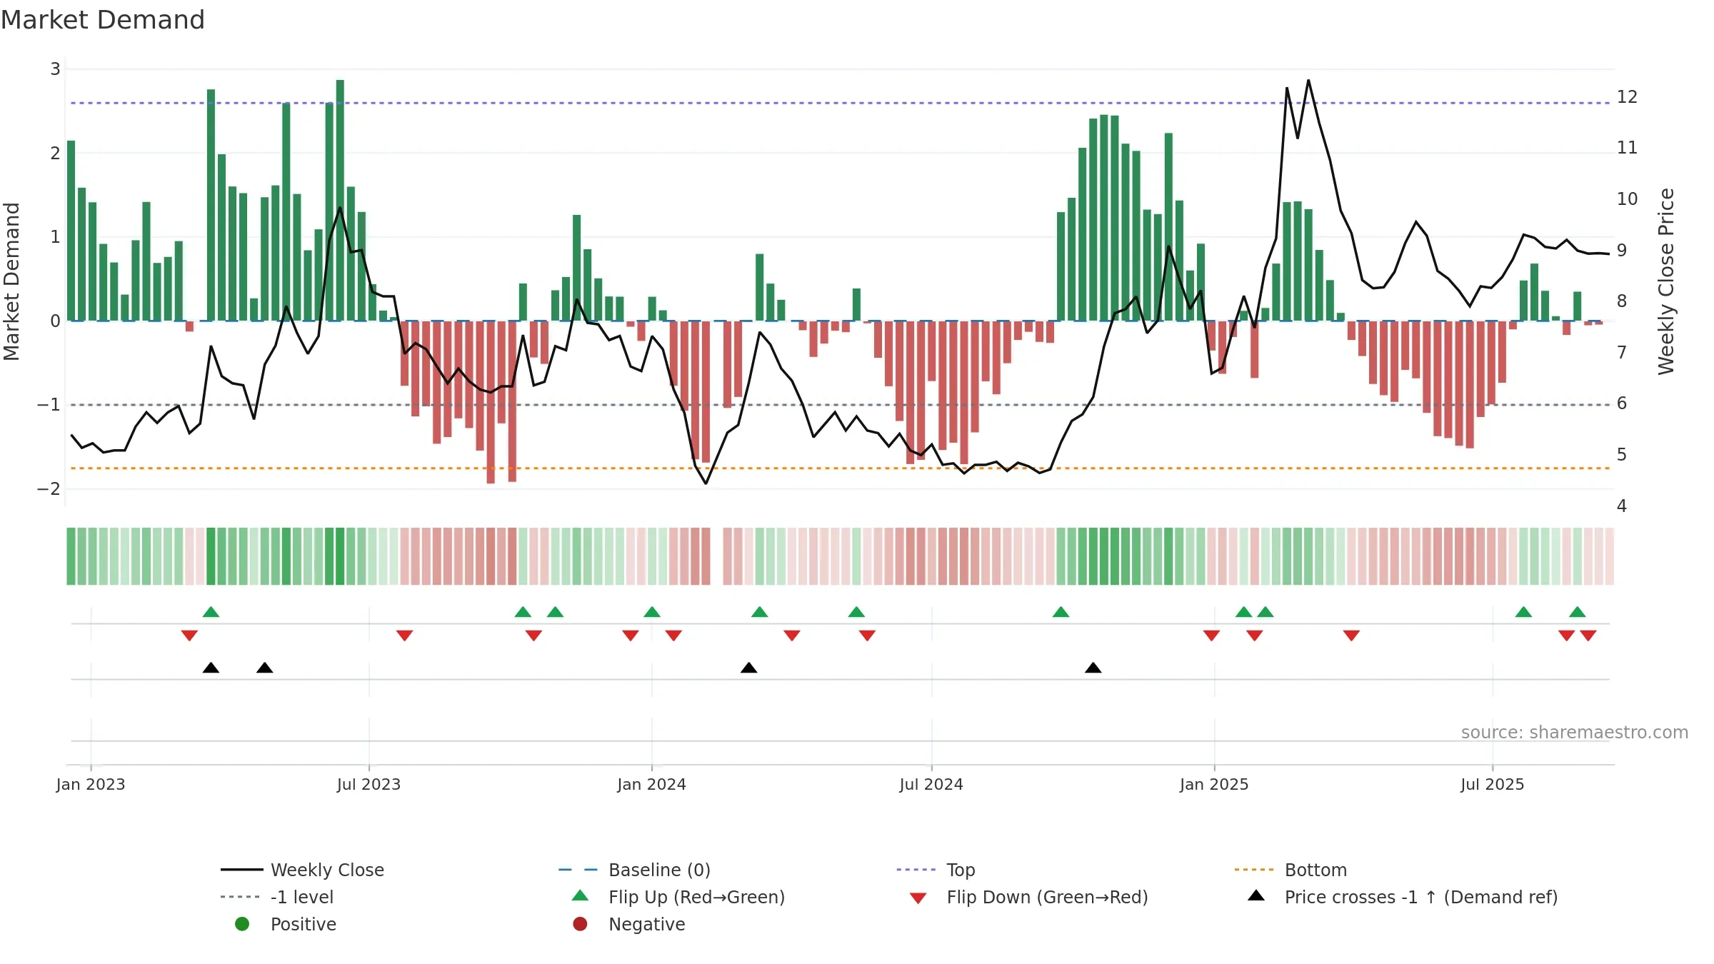
Task: Click the Jan 2024 x-axis label
Action: (x=651, y=784)
